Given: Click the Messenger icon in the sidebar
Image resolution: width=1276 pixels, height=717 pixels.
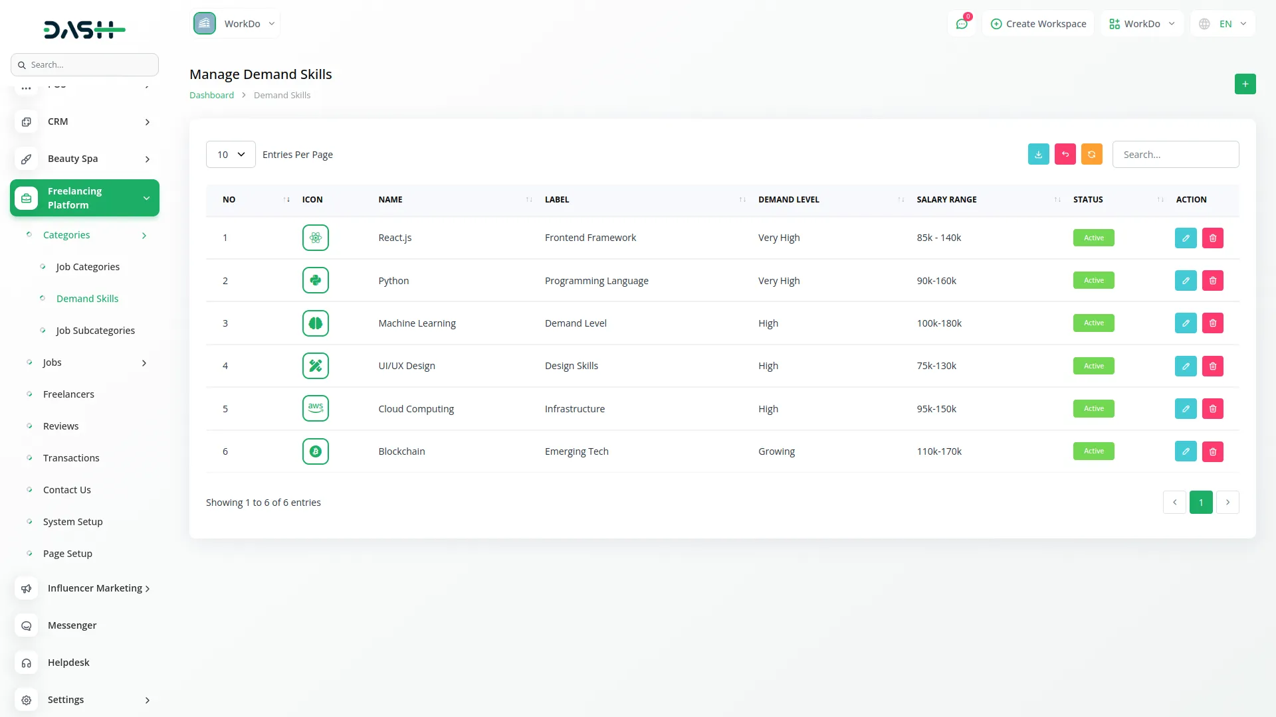Looking at the screenshot, I should point(26,625).
